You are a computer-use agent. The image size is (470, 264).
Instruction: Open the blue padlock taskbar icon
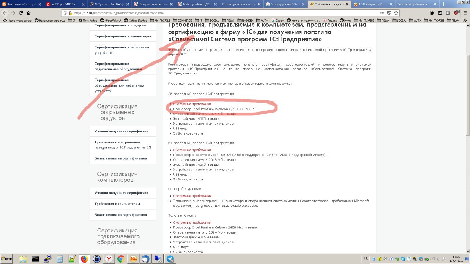[97, 259]
